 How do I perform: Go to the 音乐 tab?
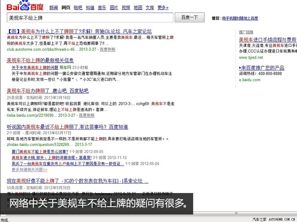[x=102, y=8]
